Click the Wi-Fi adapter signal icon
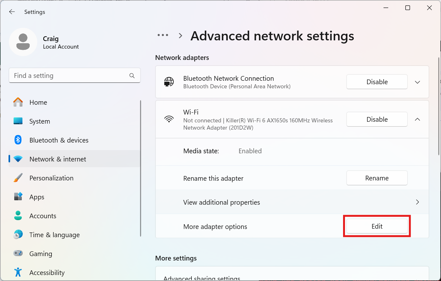Viewport: 441px width, 281px height. [x=169, y=119]
